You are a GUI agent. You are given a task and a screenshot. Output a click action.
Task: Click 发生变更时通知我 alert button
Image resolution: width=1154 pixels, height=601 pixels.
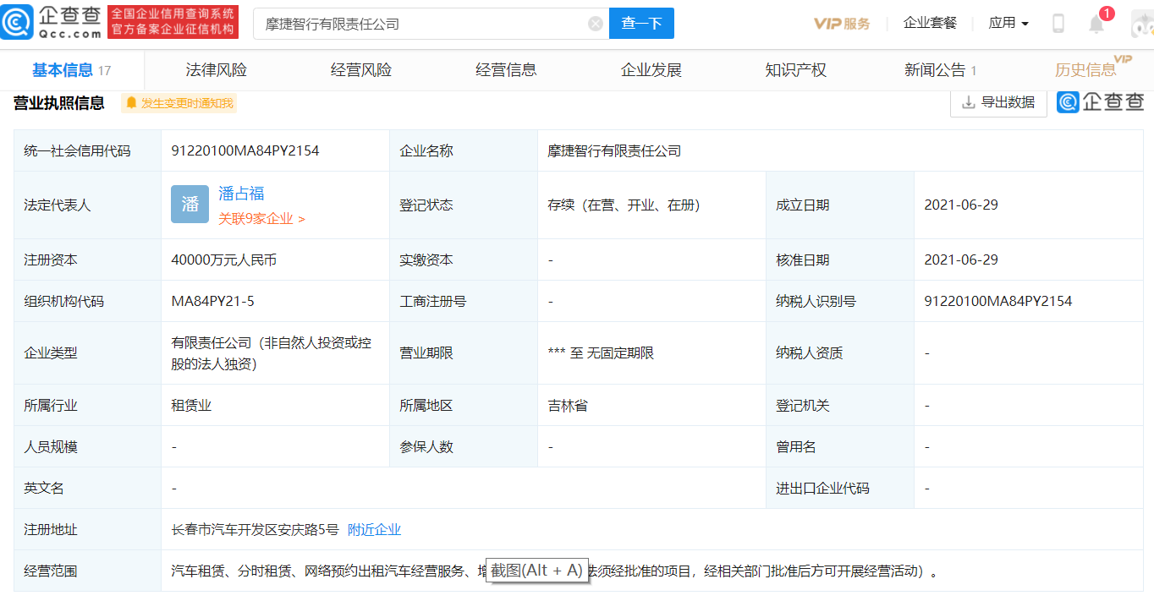coord(179,103)
